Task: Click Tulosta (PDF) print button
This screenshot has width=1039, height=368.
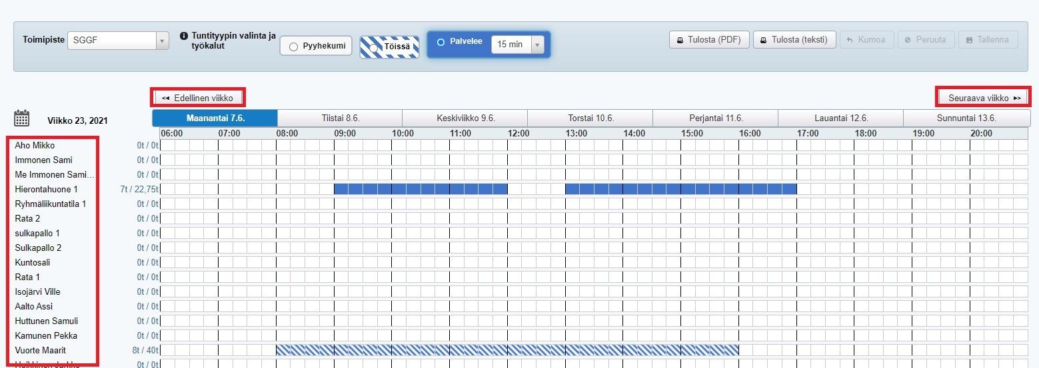Action: (709, 40)
